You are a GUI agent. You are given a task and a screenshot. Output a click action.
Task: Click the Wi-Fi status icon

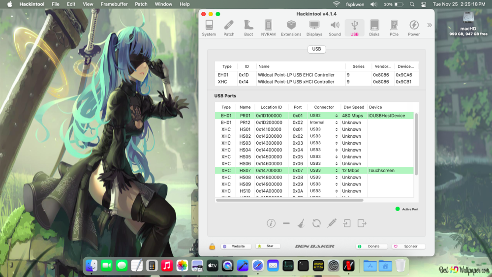(337, 4)
